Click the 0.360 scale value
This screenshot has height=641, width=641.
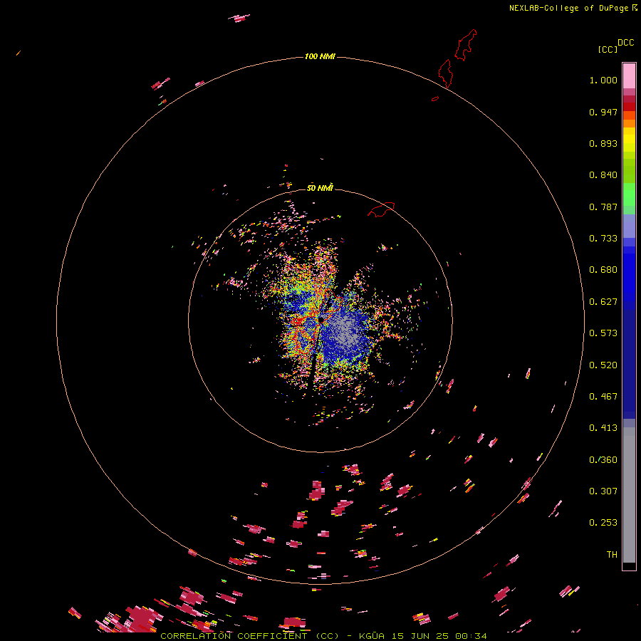click(x=603, y=460)
